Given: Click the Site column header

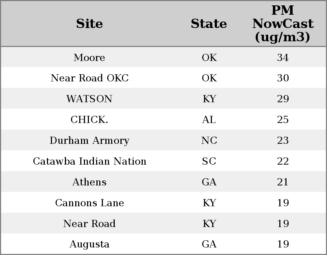Looking at the screenshot, I should click(89, 24).
